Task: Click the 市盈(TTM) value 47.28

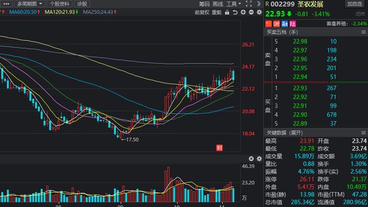Action: tap(359, 194)
